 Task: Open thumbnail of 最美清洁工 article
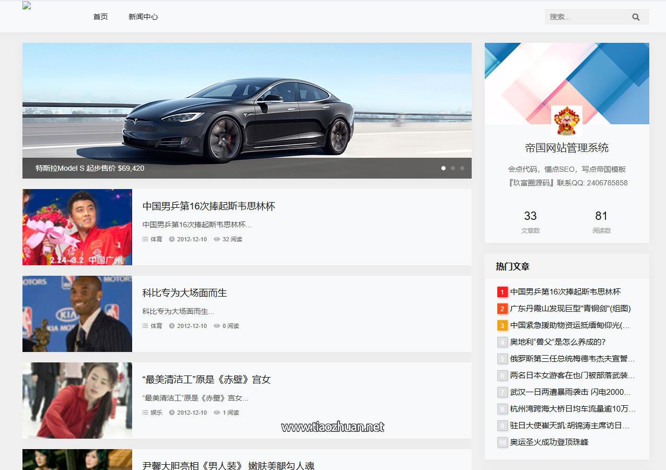[77, 401]
